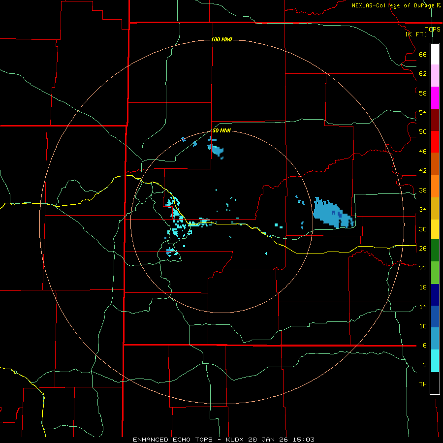Viewport: 443px width, 443px height.
Task: Click the dark green swatch at 26-30
Action: [435, 251]
